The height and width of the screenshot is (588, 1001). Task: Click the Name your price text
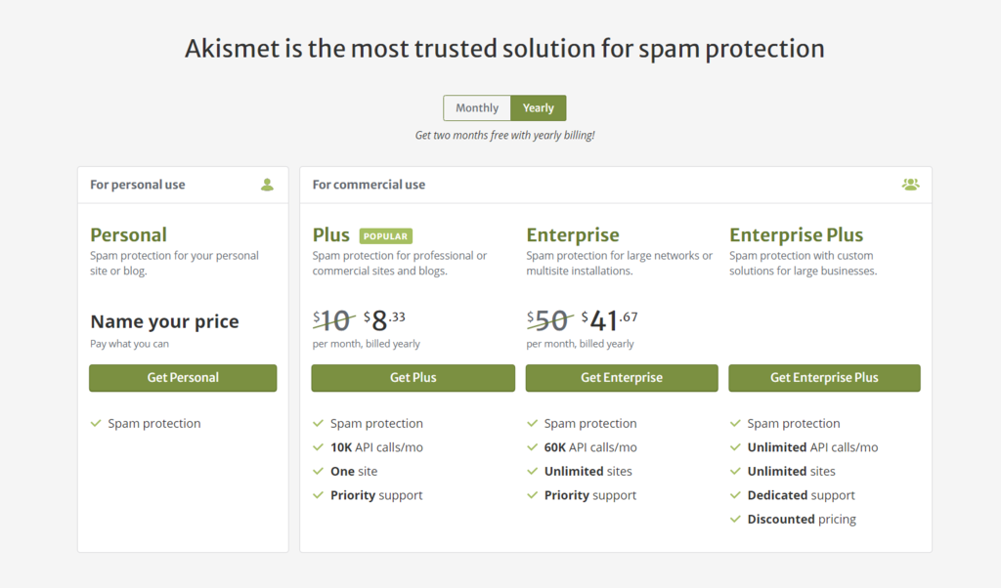(x=164, y=321)
